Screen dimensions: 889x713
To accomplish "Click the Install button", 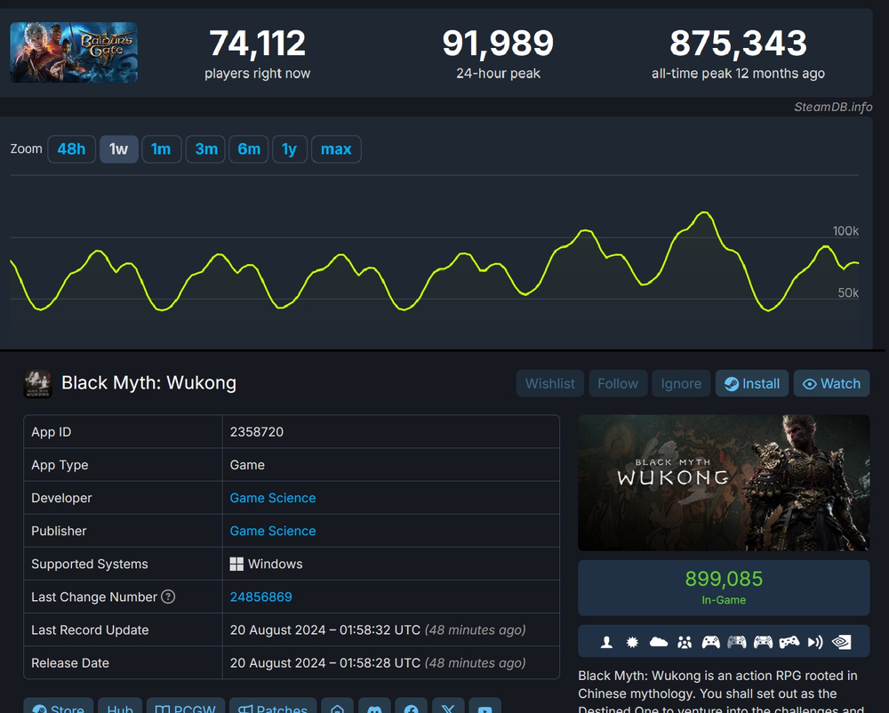I will (752, 384).
